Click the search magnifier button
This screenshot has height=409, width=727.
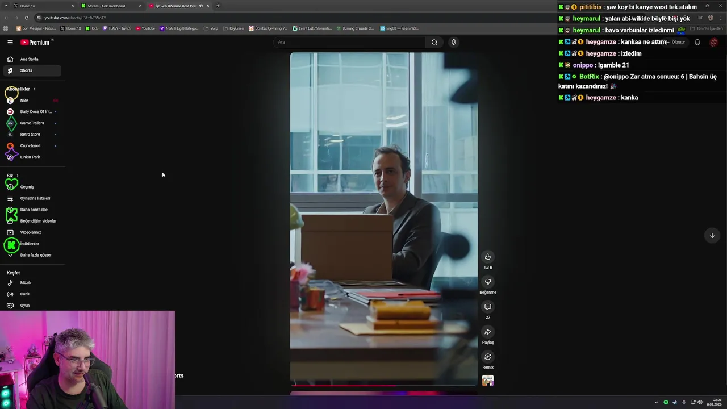click(434, 42)
